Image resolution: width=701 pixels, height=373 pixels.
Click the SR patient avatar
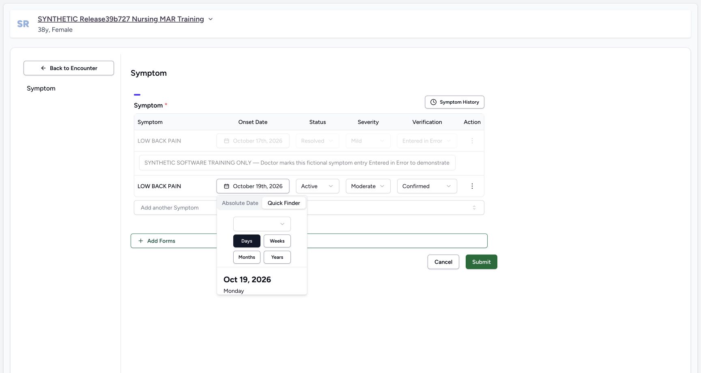pyautogui.click(x=23, y=24)
